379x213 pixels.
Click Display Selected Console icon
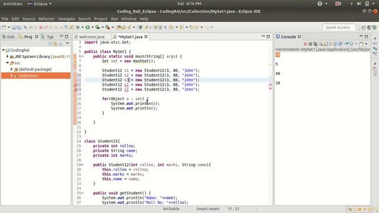point(351,44)
